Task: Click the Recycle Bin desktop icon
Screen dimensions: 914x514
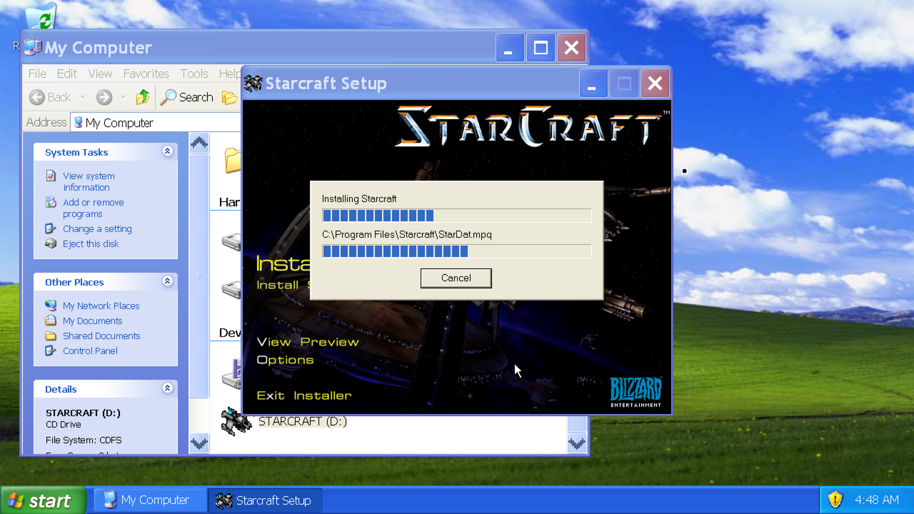Action: [x=42, y=16]
